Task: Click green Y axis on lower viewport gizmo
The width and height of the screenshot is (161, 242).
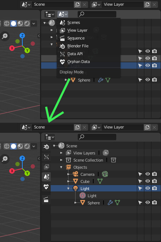Action: point(27,173)
